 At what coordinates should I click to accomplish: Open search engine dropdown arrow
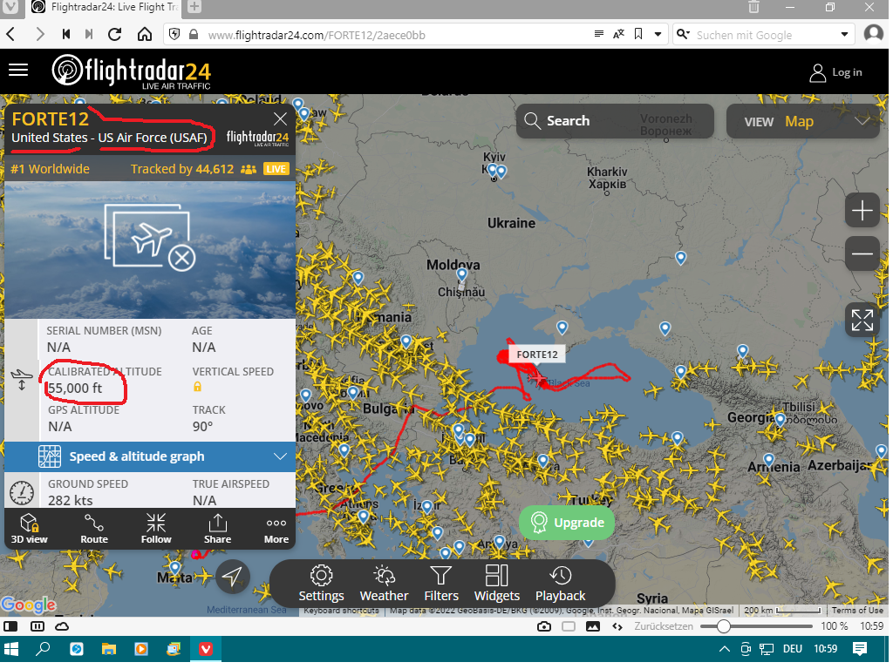tap(844, 35)
